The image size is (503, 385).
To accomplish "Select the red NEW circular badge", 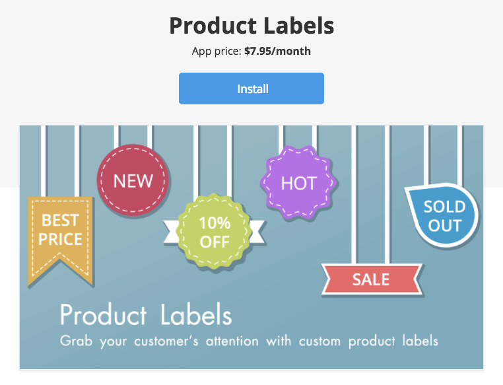I will click(133, 180).
